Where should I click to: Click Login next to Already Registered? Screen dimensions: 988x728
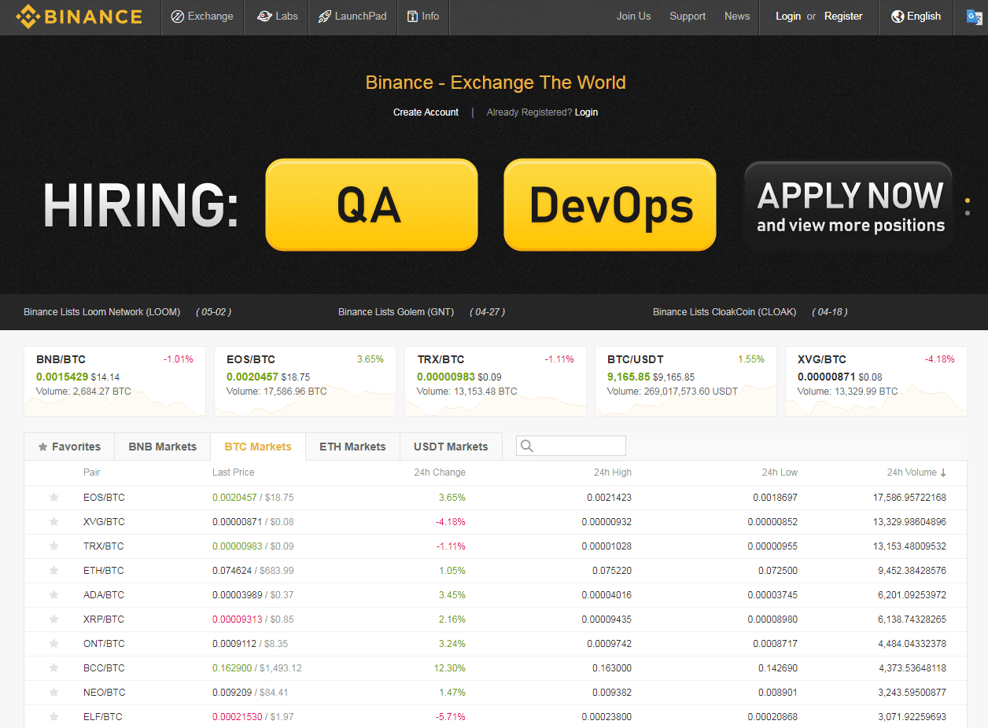click(586, 112)
